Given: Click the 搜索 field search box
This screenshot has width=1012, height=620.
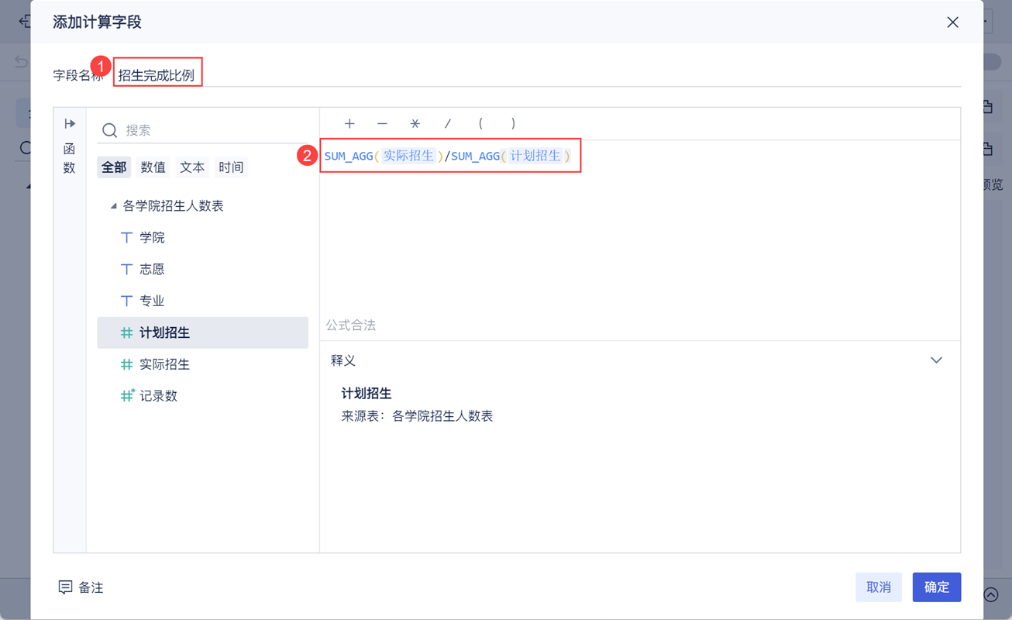Looking at the screenshot, I should click(x=209, y=130).
